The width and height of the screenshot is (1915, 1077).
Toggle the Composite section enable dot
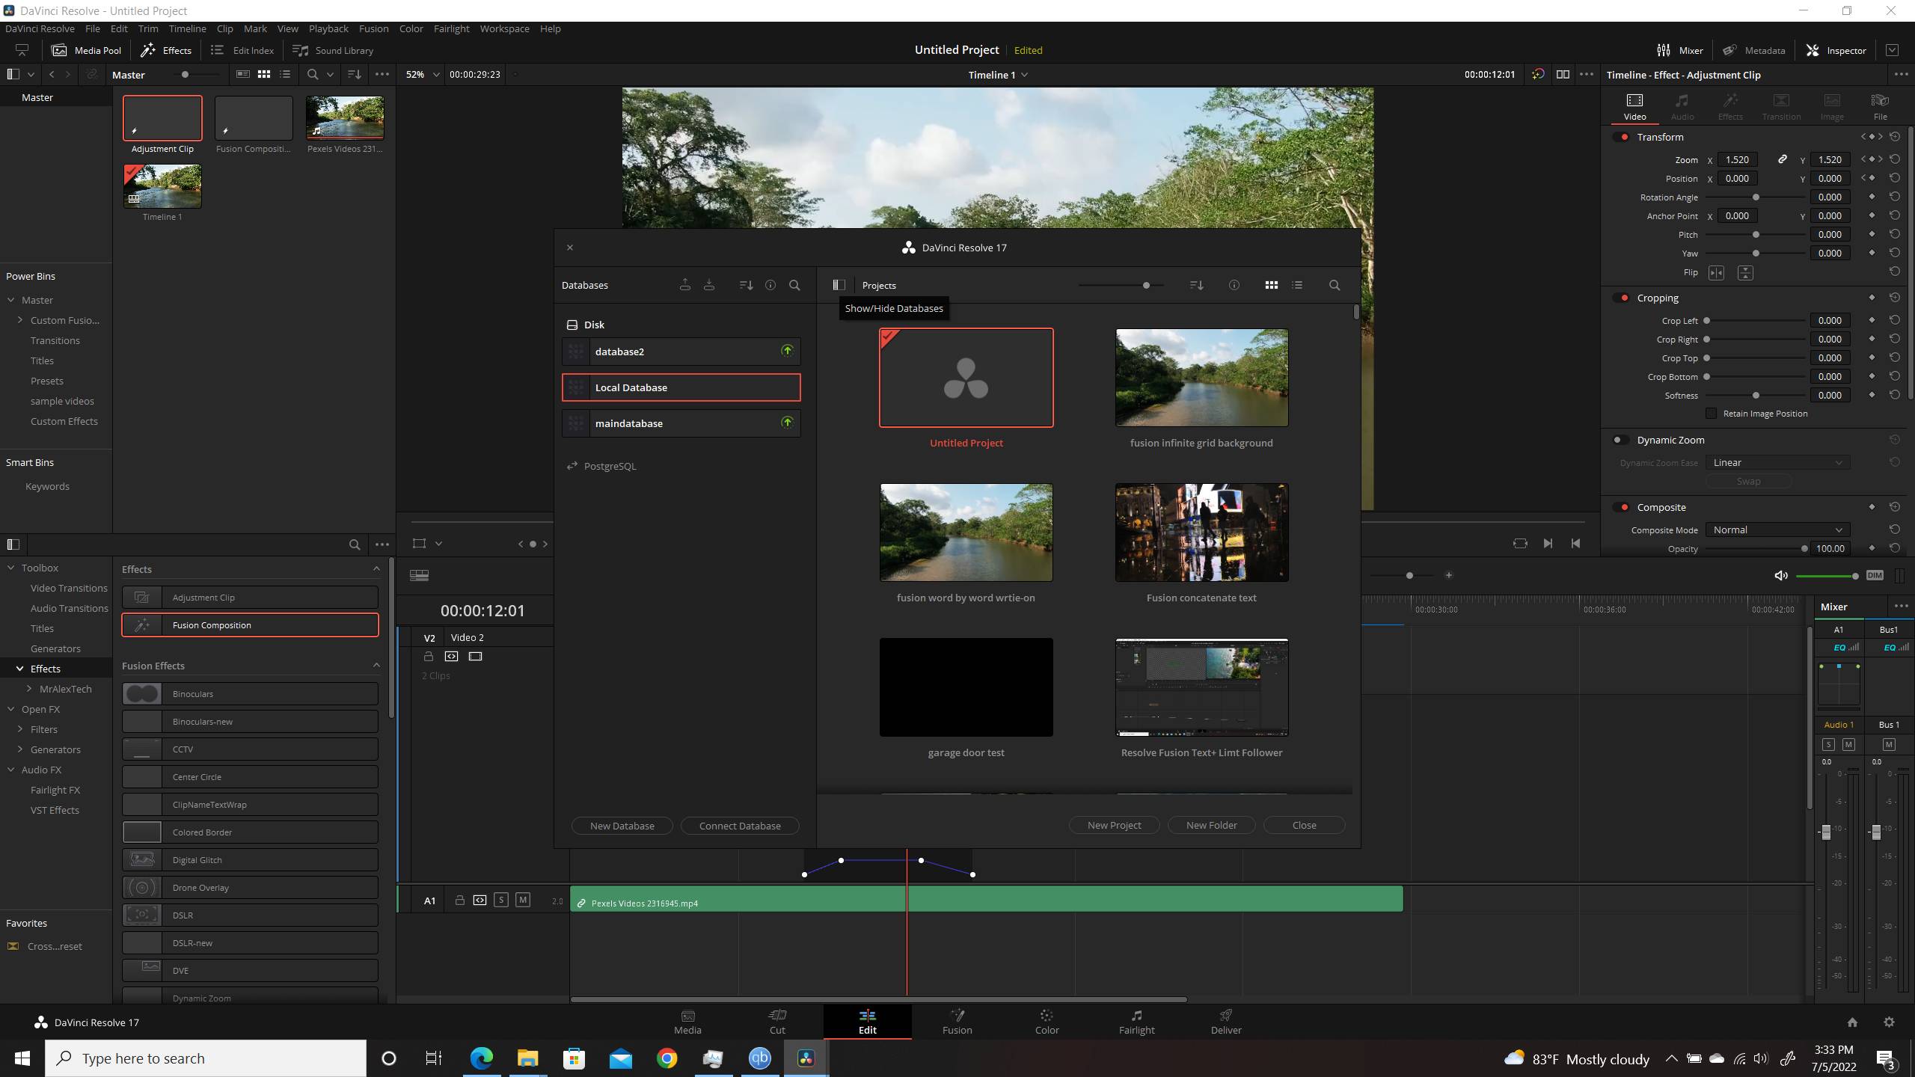pyautogui.click(x=1622, y=507)
